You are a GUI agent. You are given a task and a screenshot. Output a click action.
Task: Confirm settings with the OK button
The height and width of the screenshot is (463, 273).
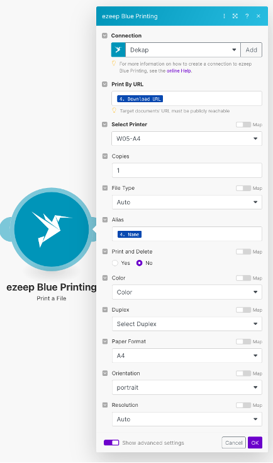point(255,443)
